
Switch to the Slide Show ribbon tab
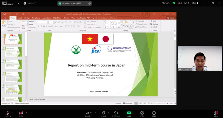tap(57, 18)
